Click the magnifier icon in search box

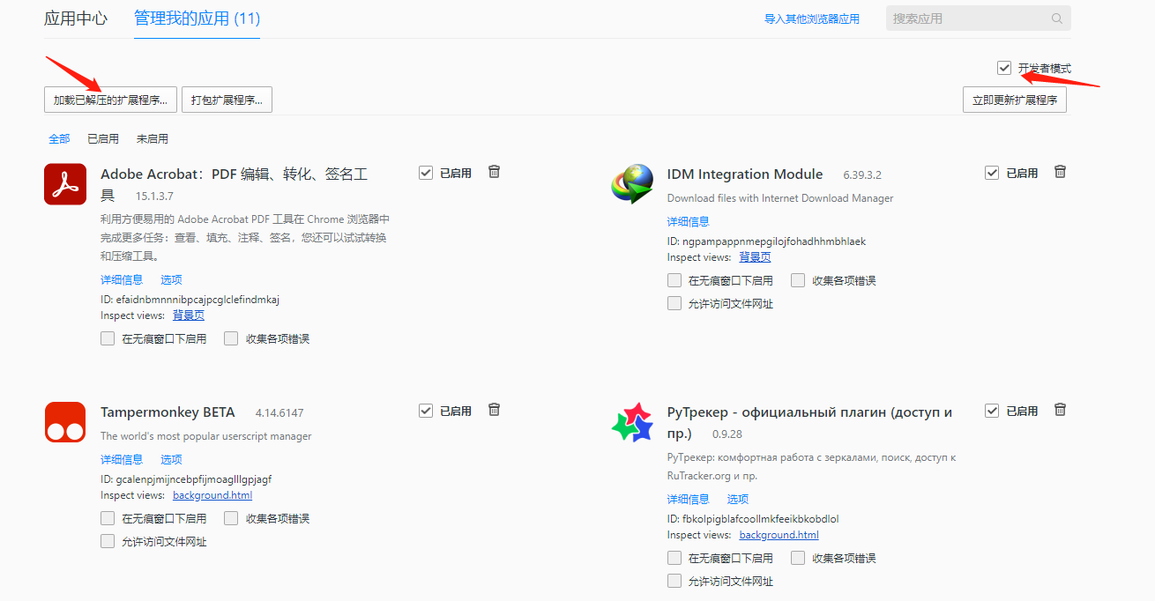1056,18
